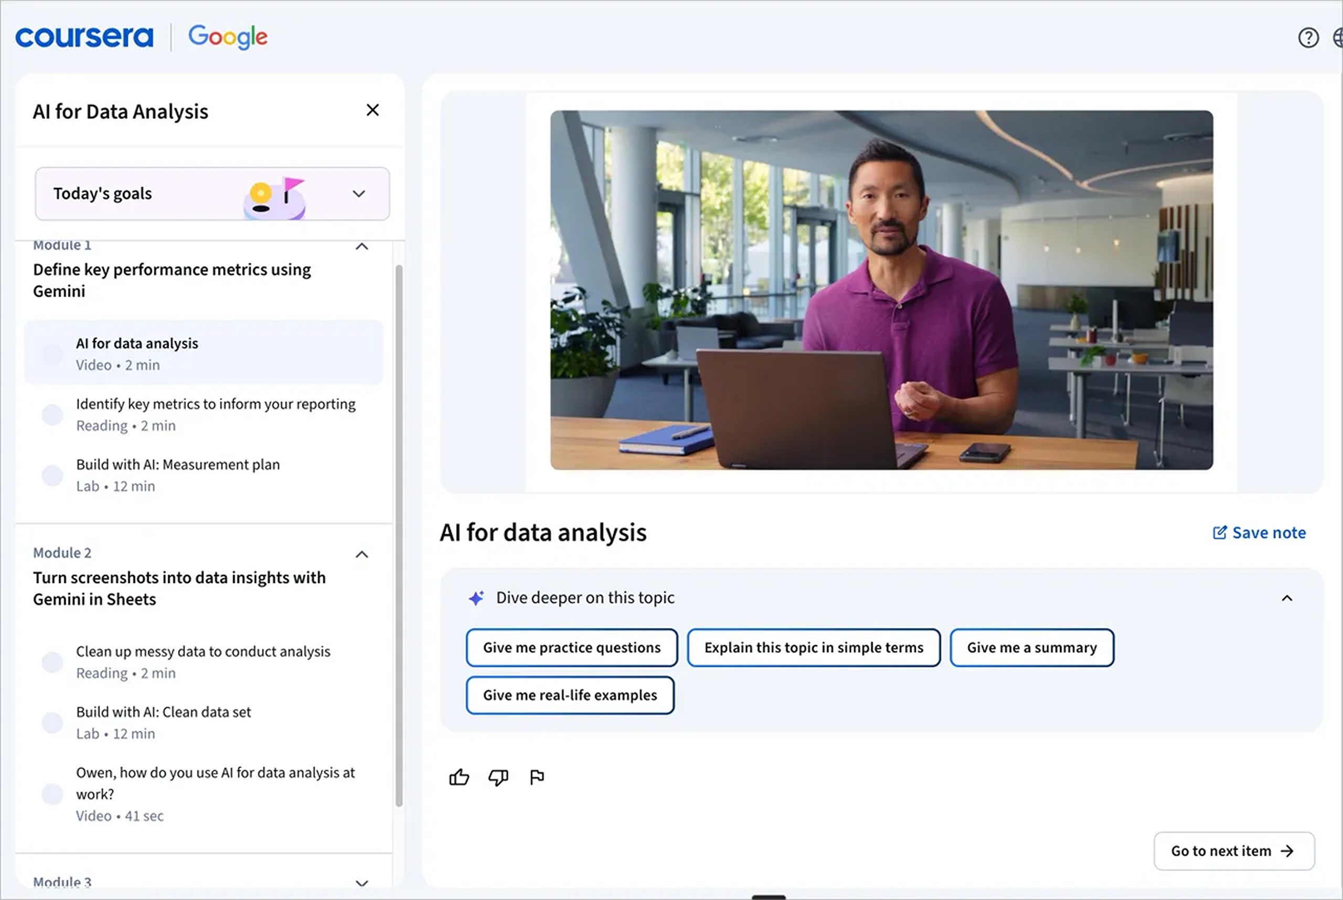Open Owen, how do you use AI video

204,794
